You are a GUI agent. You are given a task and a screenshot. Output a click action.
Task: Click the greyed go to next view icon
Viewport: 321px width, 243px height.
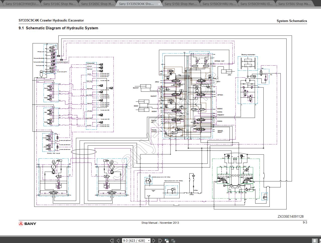173,240
